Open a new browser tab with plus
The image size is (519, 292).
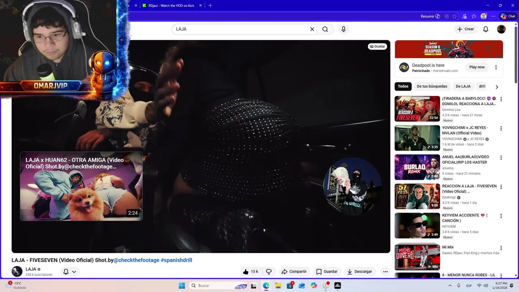tap(210, 6)
